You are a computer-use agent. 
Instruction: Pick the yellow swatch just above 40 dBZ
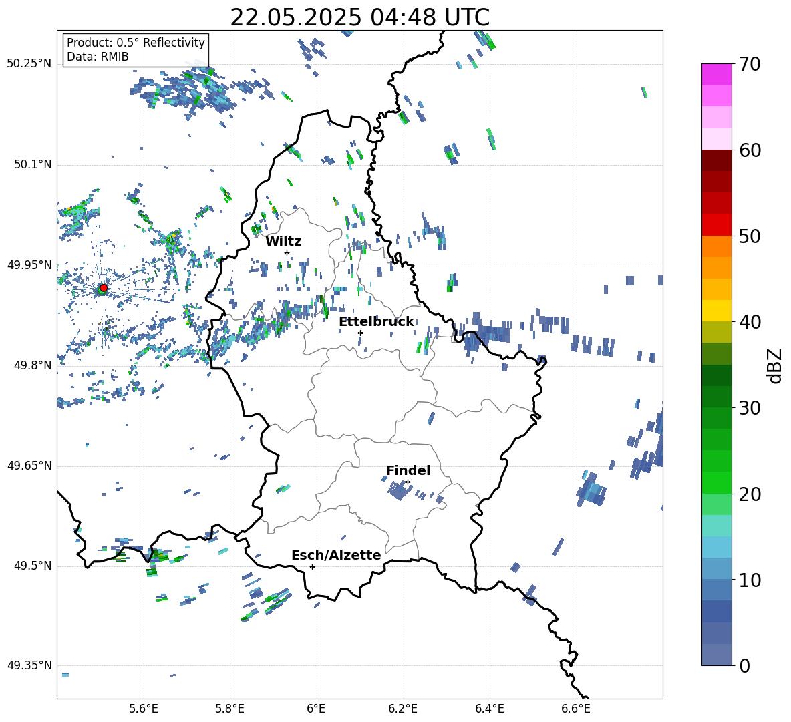pos(717,311)
